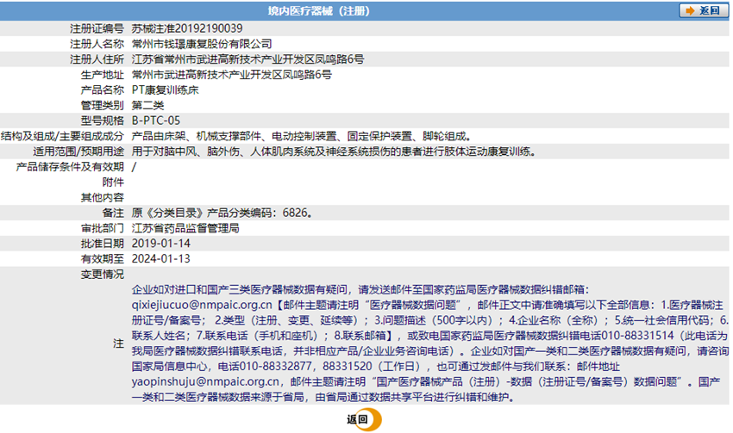Click the 返回 button at top right
Screen dimensions: 733x433
[703, 10]
